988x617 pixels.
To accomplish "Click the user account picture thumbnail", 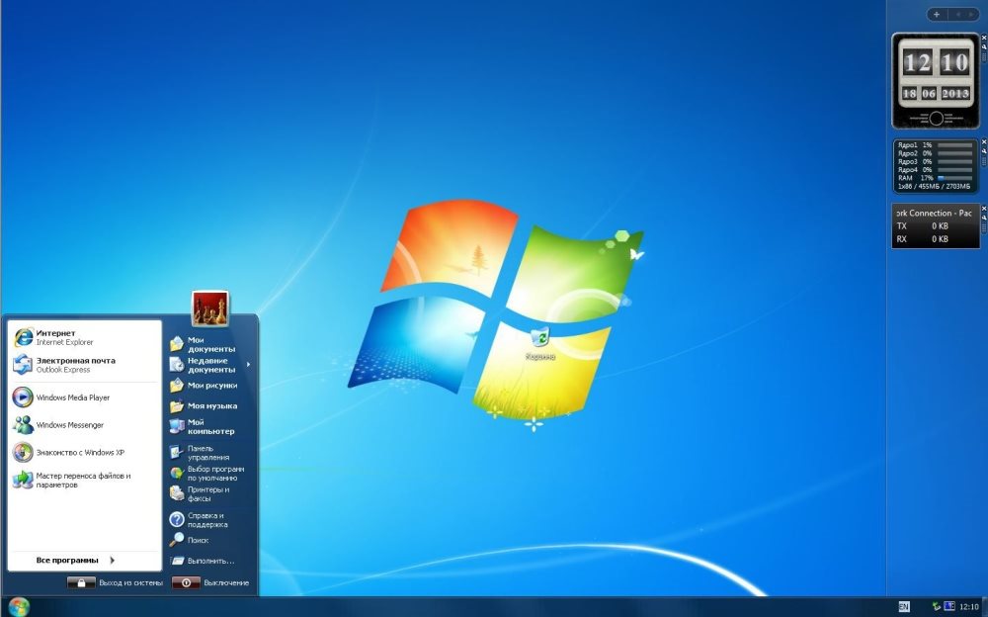I will tap(209, 308).
